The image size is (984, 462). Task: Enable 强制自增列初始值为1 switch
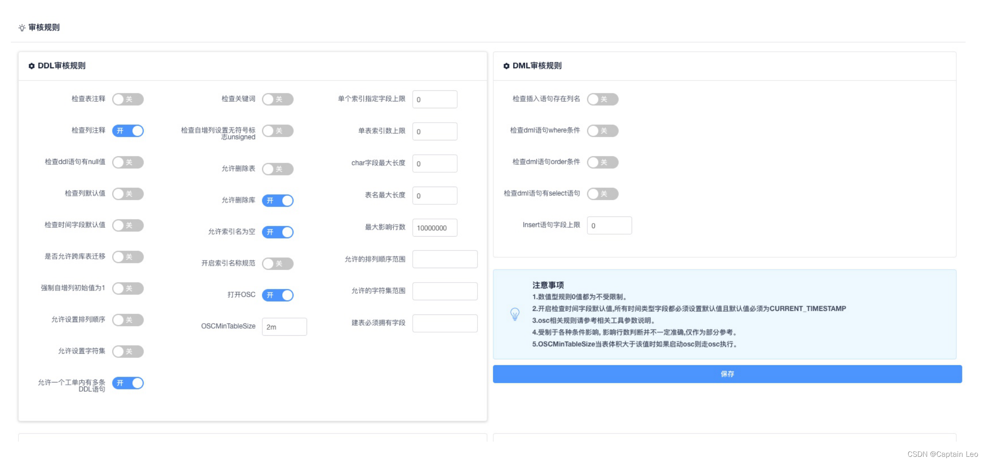pyautogui.click(x=128, y=289)
